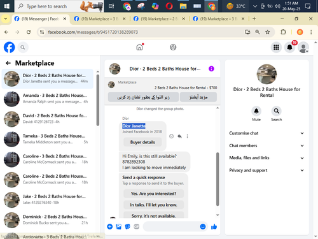Go back using the Marketplace back arrow
Screen dimensions: 318x239
click(x=8, y=63)
